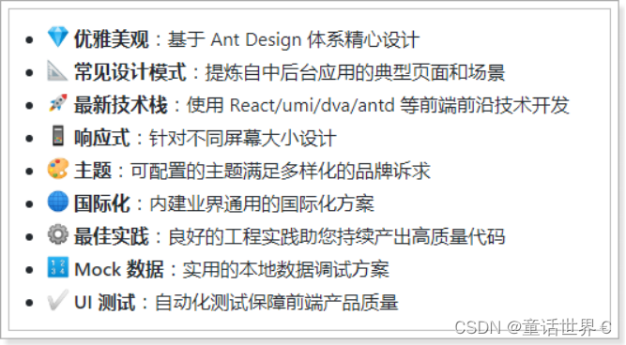Click the bold heading UI 测试
The height and width of the screenshot is (345, 626).
click(x=105, y=302)
